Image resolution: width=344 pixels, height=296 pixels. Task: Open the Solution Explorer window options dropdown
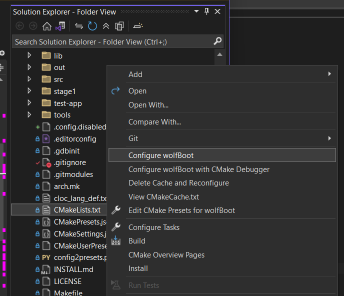(x=196, y=11)
